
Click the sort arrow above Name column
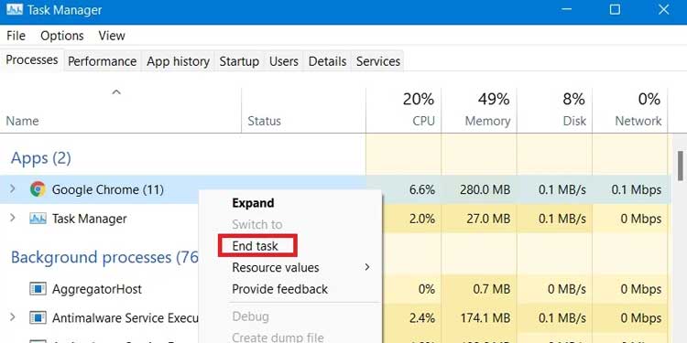click(x=116, y=91)
